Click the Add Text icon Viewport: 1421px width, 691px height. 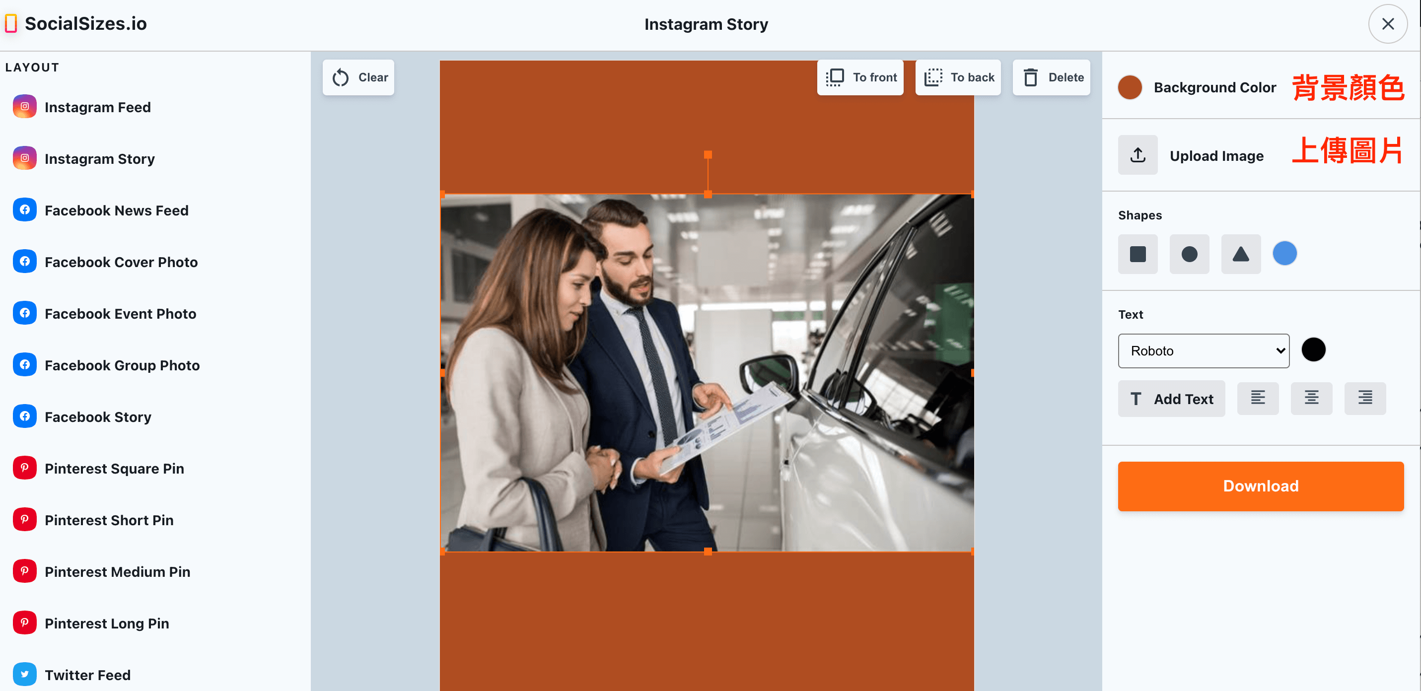coord(1172,399)
